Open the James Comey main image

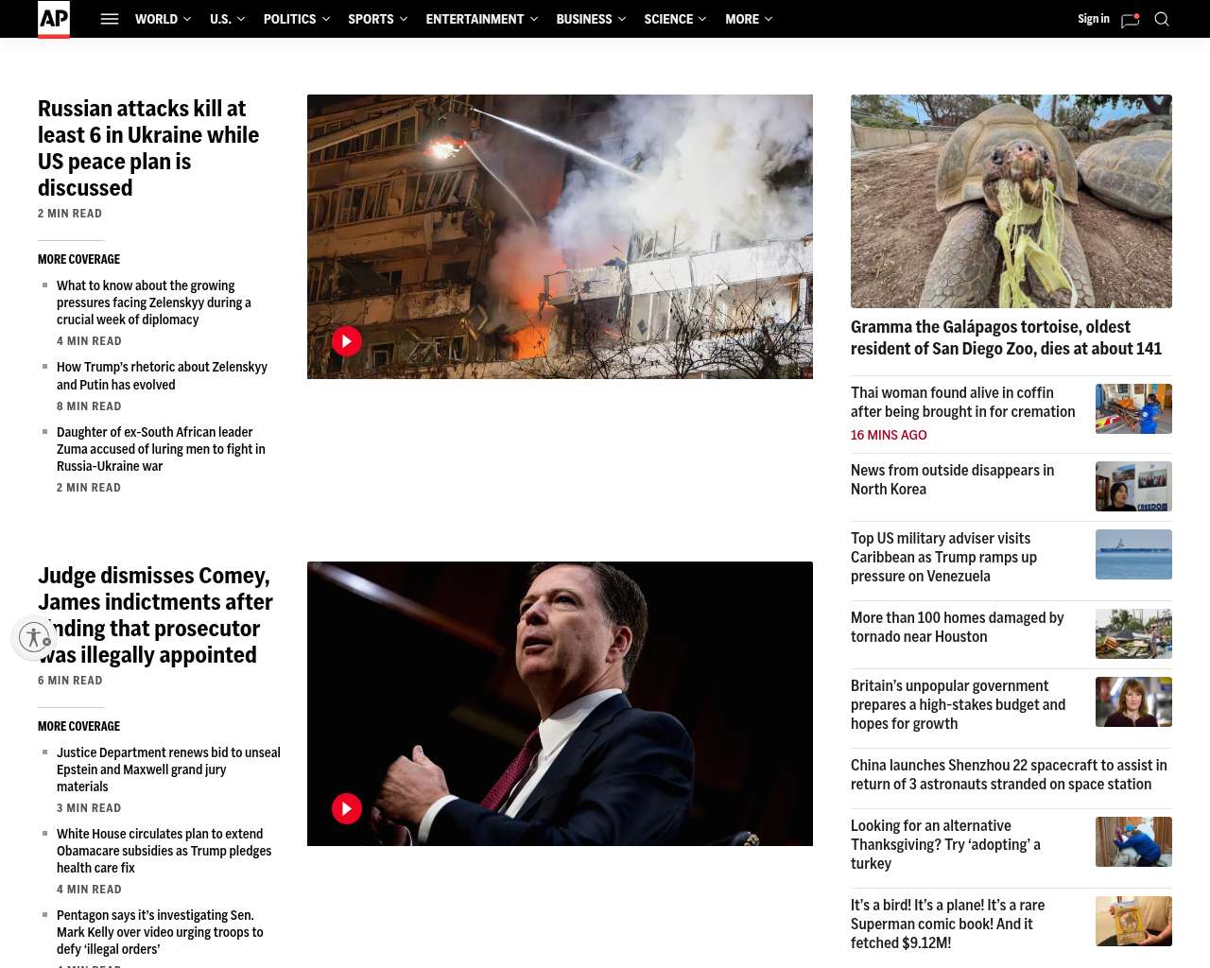(560, 703)
